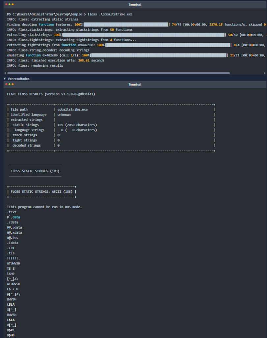267x338 pixels.
Task: Click the orange dot of the top Terminal window
Action: point(13,4)
